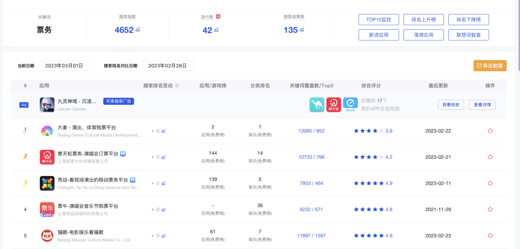Click the 查看详情 button in ad row
The image size is (520, 249).
[482, 105]
